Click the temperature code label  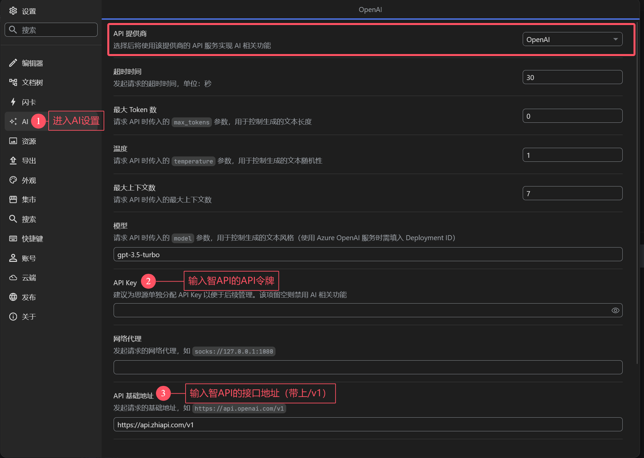[x=193, y=161]
